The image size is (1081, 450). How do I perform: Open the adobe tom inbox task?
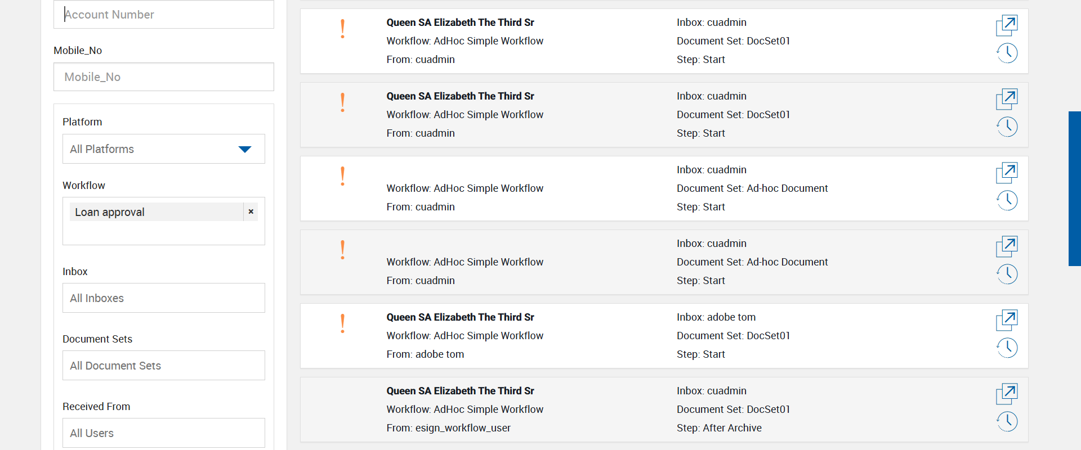pyautogui.click(x=1007, y=319)
